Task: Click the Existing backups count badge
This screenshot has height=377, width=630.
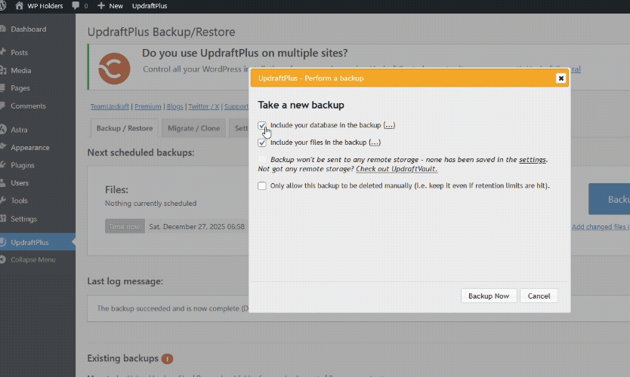Action: tap(167, 359)
